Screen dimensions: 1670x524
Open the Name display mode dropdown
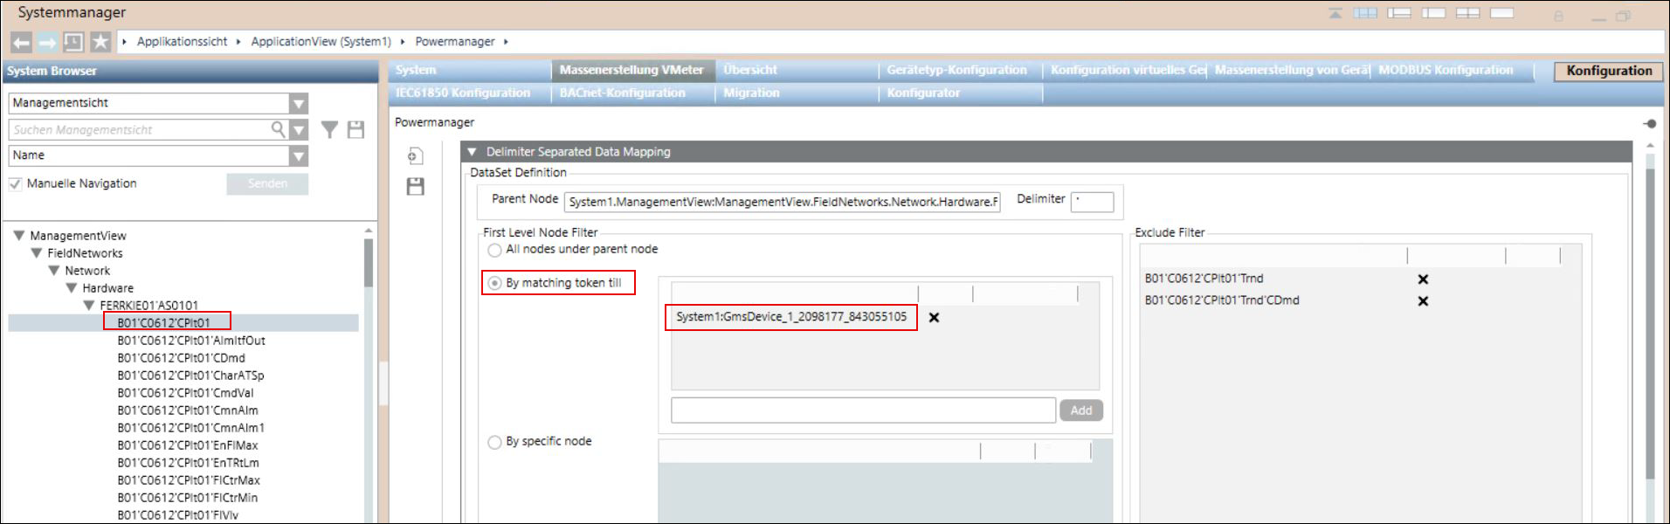pyautogui.click(x=299, y=156)
